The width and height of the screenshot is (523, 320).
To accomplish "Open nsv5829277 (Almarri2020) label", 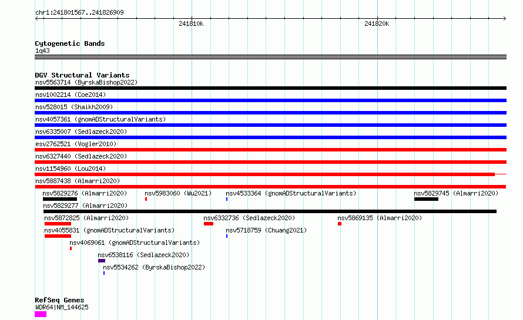I will tap(85, 206).
